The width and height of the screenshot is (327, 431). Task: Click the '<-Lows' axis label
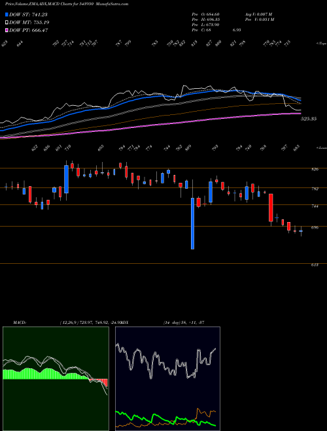pyautogui.click(x=321, y=148)
